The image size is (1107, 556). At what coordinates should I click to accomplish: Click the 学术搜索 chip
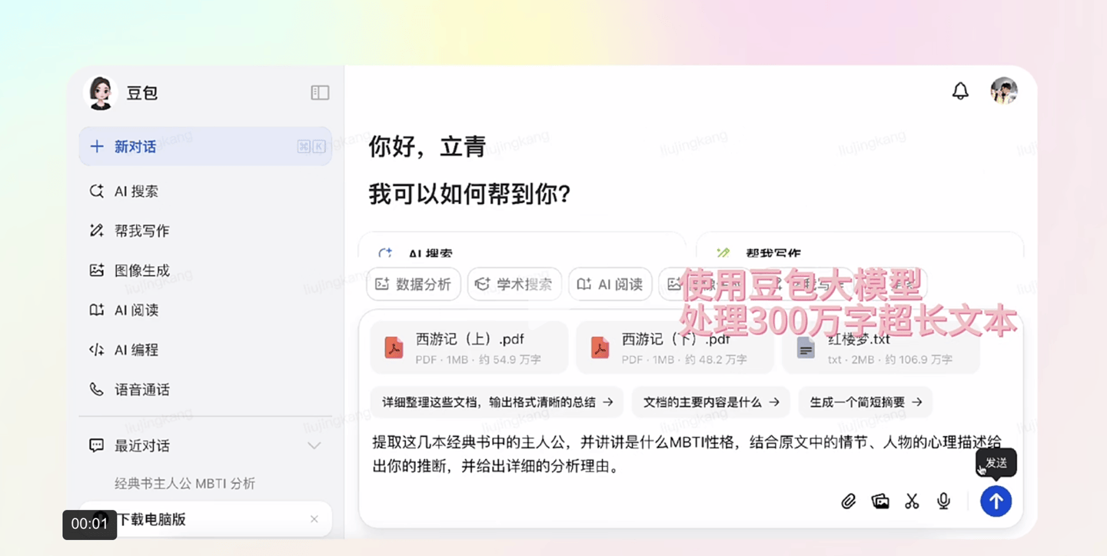pyautogui.click(x=514, y=284)
